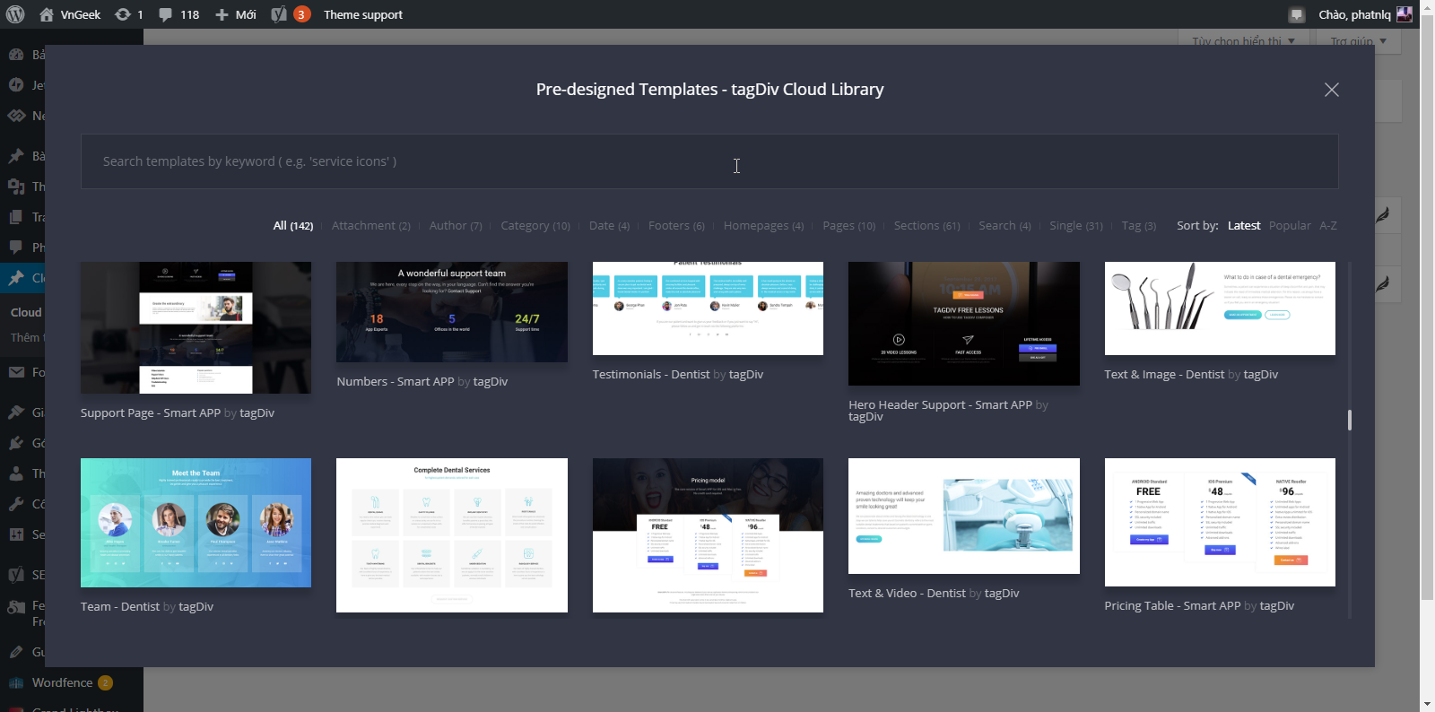Filter templates by Attachment (2)
The width and height of the screenshot is (1435, 712).
coord(371,226)
